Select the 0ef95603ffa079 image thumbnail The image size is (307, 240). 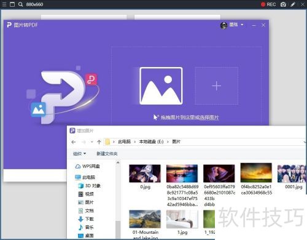[219, 174]
